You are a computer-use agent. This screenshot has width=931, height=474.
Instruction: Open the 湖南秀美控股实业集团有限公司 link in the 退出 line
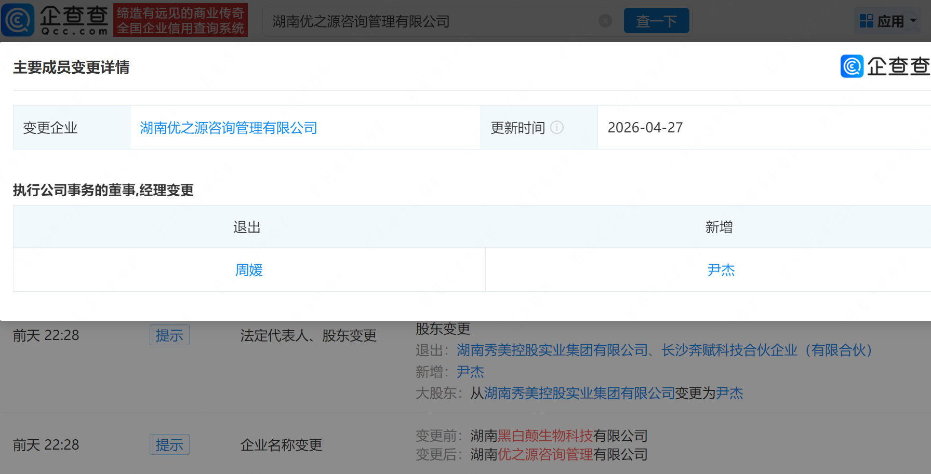pos(552,350)
